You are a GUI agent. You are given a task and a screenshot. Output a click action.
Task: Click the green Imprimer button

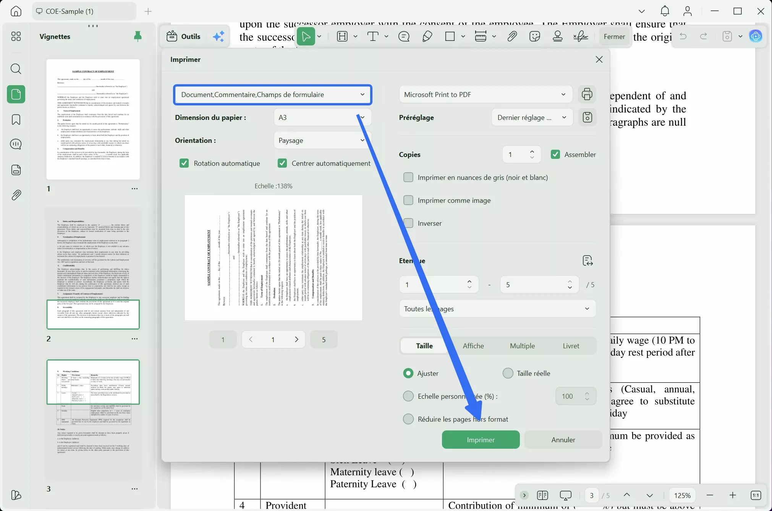pyautogui.click(x=481, y=440)
